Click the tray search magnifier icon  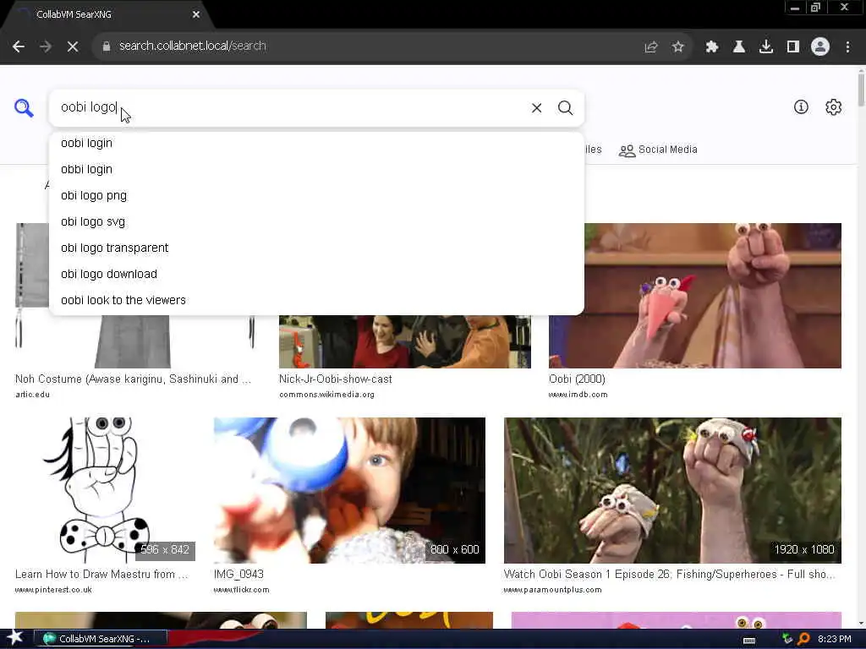803,639
